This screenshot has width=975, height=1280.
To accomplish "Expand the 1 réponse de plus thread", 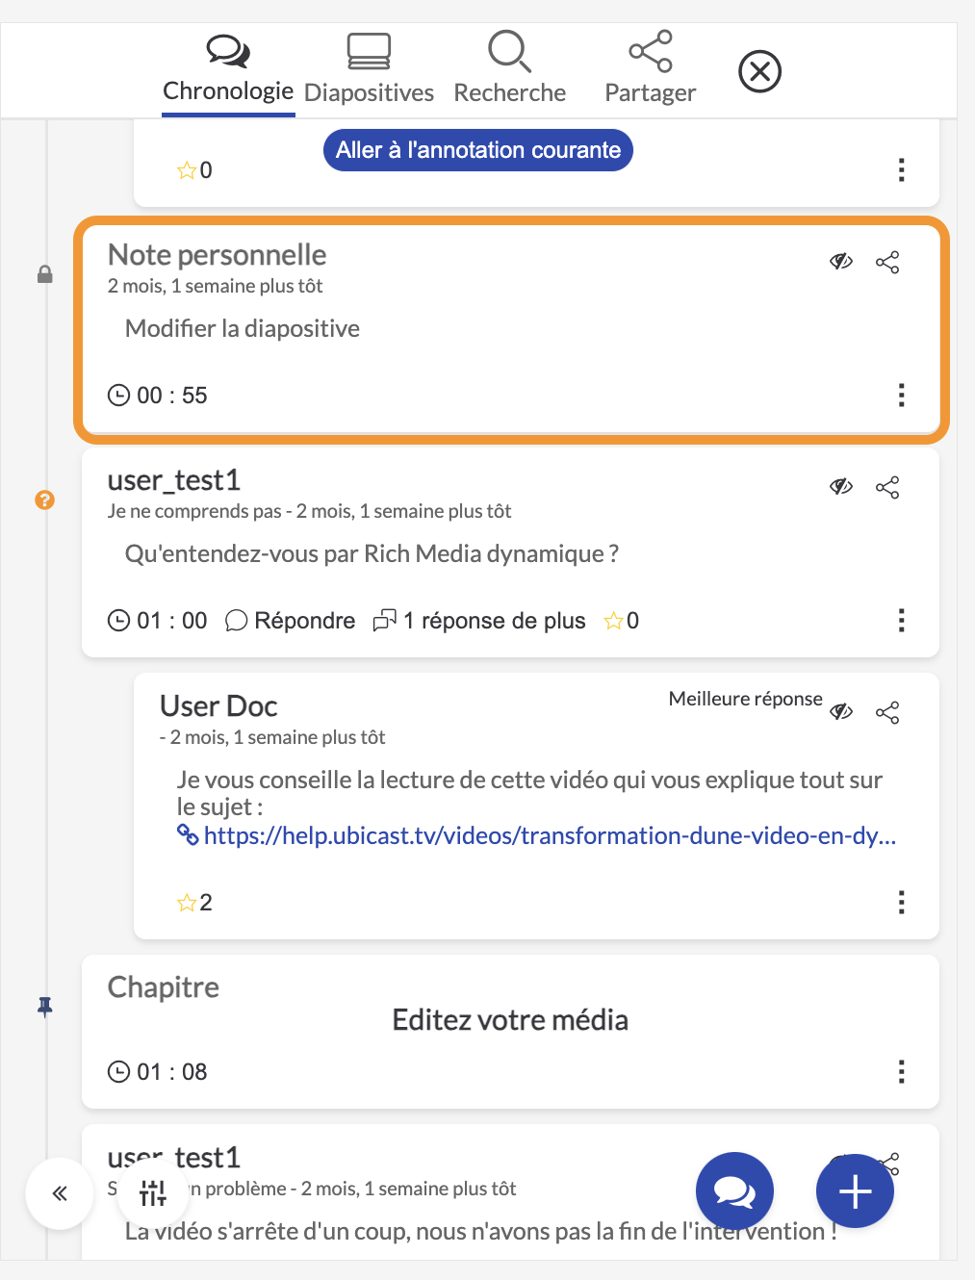I will click(479, 621).
